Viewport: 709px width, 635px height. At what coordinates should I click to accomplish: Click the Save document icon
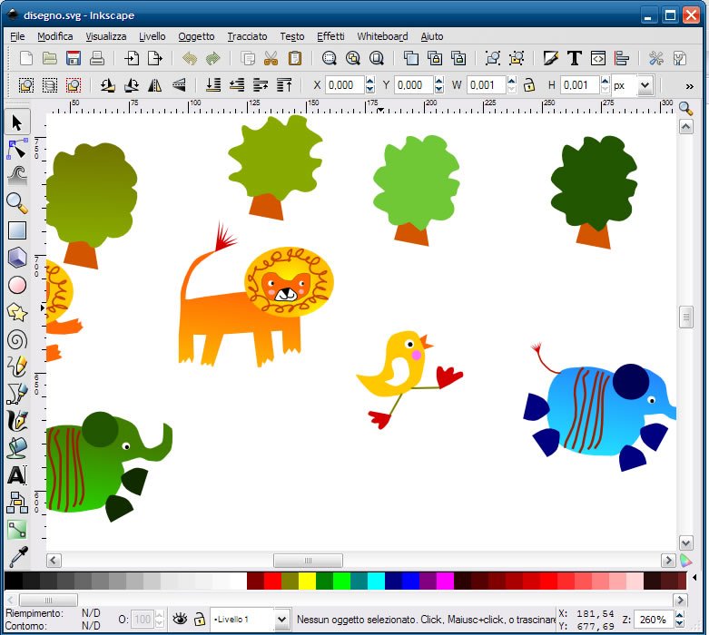pos(74,58)
